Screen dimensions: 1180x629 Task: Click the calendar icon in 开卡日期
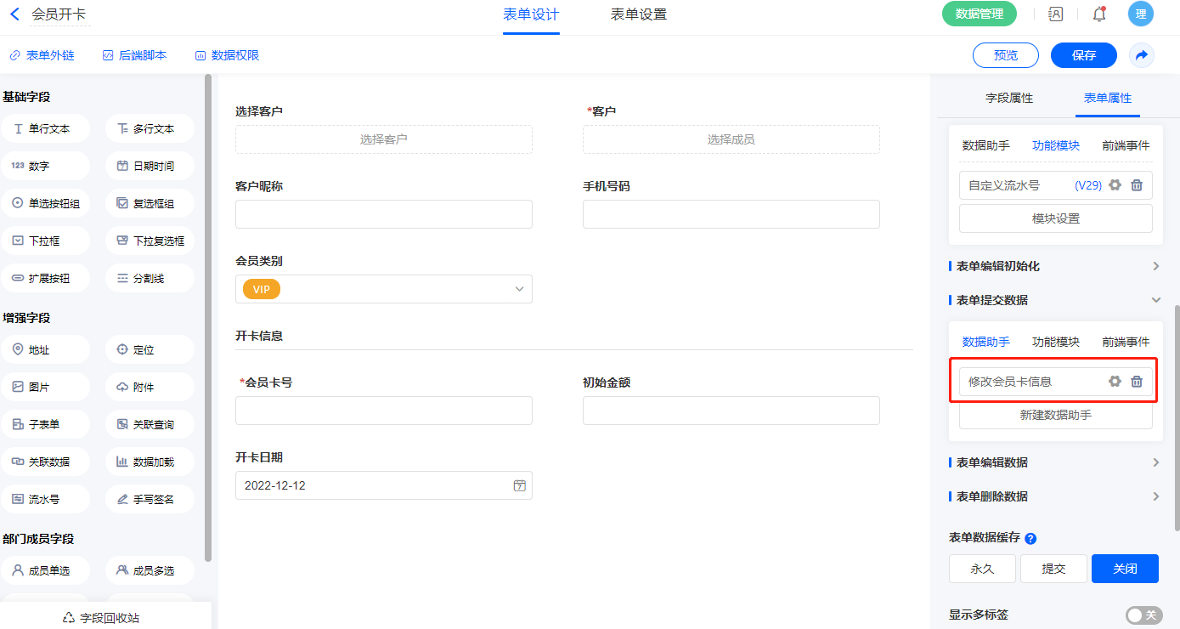coord(519,485)
